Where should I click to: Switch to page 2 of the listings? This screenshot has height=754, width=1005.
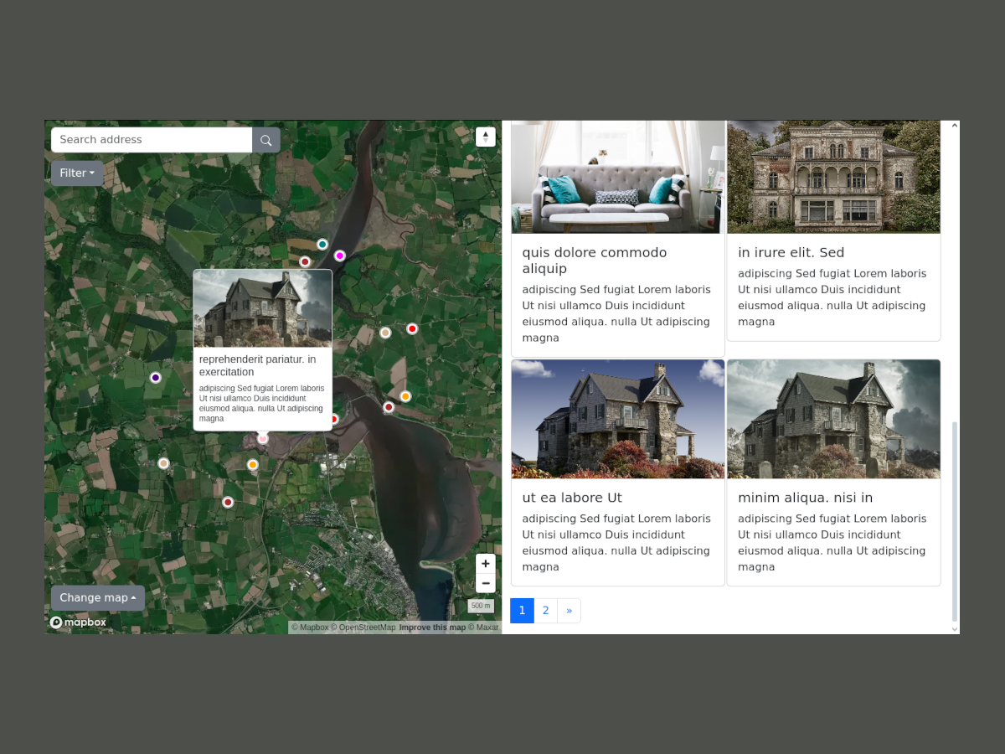click(x=545, y=610)
